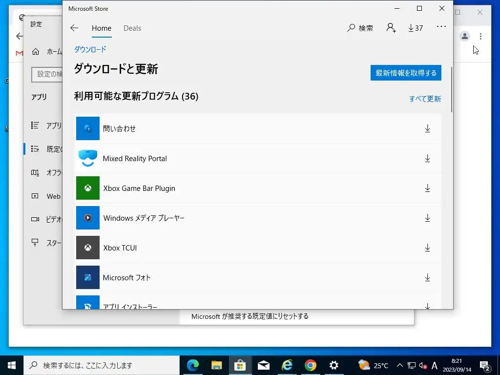Viewport: 500px width, 375px height.
Task: Click the Chrome profile avatar icon
Action: click(x=465, y=36)
